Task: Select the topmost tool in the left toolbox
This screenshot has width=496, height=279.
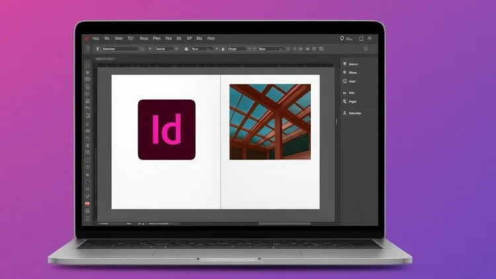Action: (x=87, y=66)
